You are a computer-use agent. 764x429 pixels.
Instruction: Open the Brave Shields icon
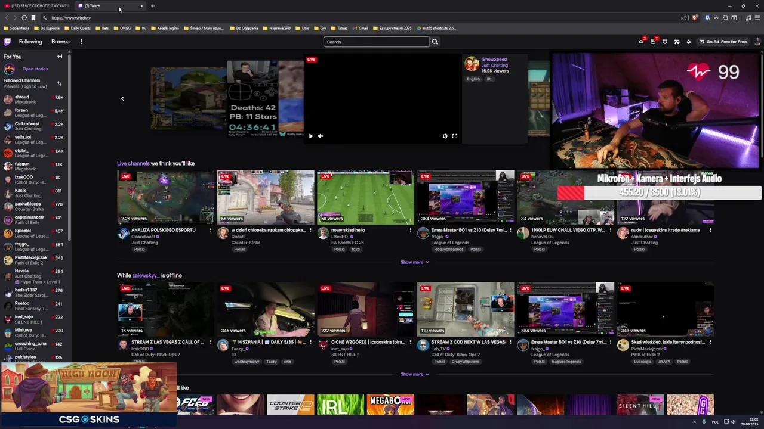pos(694,18)
